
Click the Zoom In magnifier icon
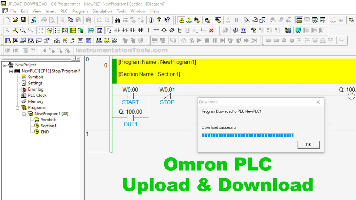[23, 30]
